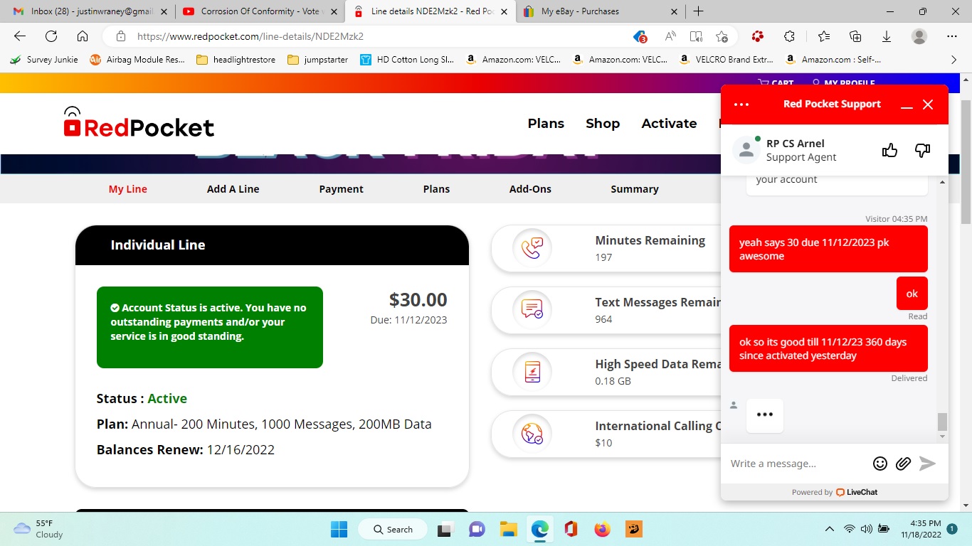Open the headlightrestore bookmarks folder
The image size is (972, 546).
(236, 60)
